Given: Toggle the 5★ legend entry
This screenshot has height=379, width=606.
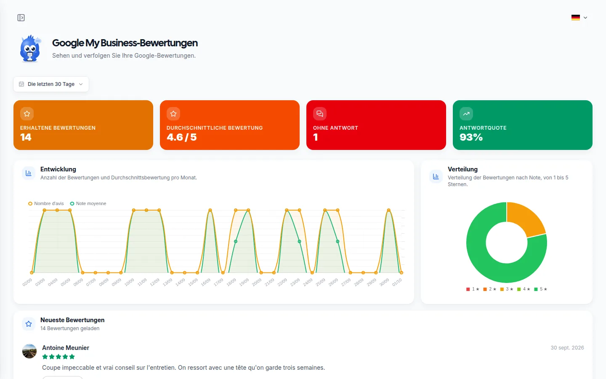Looking at the screenshot, I should coord(540,289).
